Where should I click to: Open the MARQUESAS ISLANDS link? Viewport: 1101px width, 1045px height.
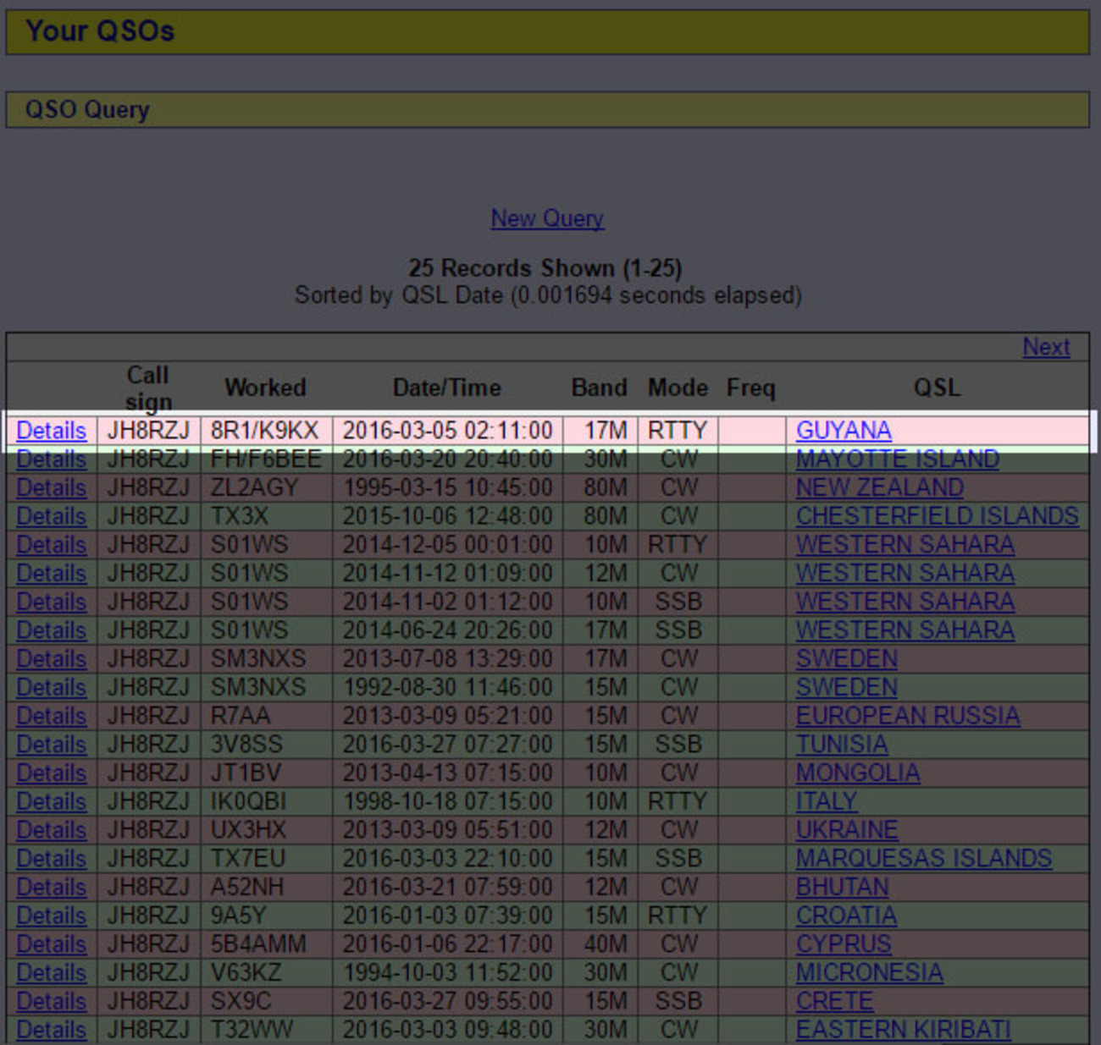pyautogui.click(x=922, y=858)
